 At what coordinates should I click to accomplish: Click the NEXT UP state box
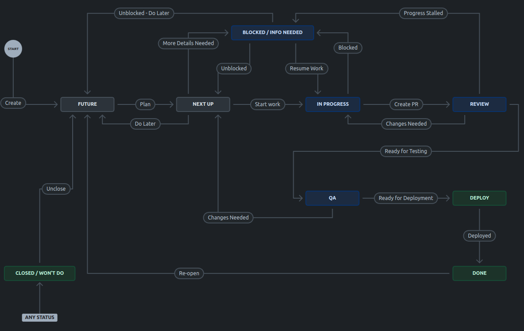203,104
